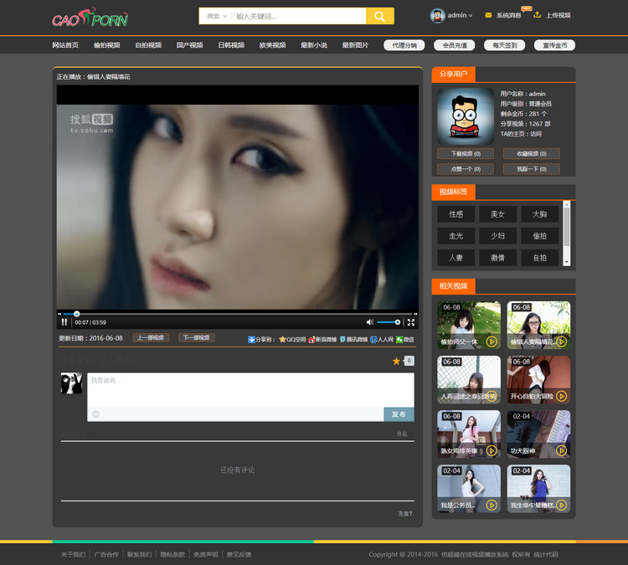This screenshot has width=628, height=565.
Task: Share to QQ空间 via its icon
Action: tap(282, 340)
